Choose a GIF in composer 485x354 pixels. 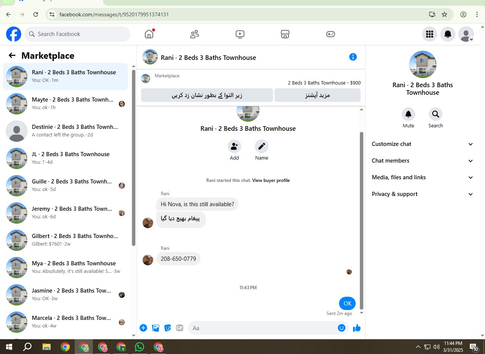point(180,328)
